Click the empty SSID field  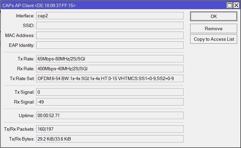coord(110,25)
